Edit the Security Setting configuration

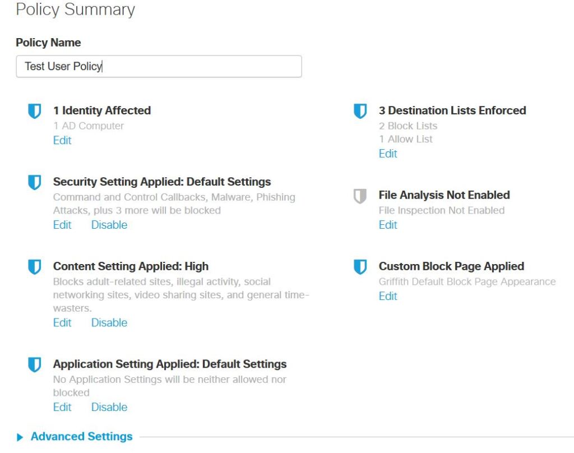[62, 225]
